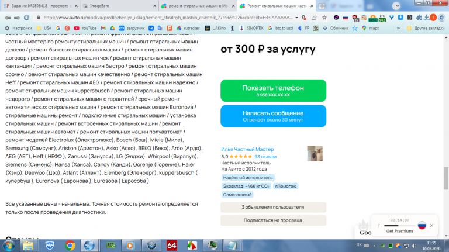Open the UAKino bookmark

215,28
